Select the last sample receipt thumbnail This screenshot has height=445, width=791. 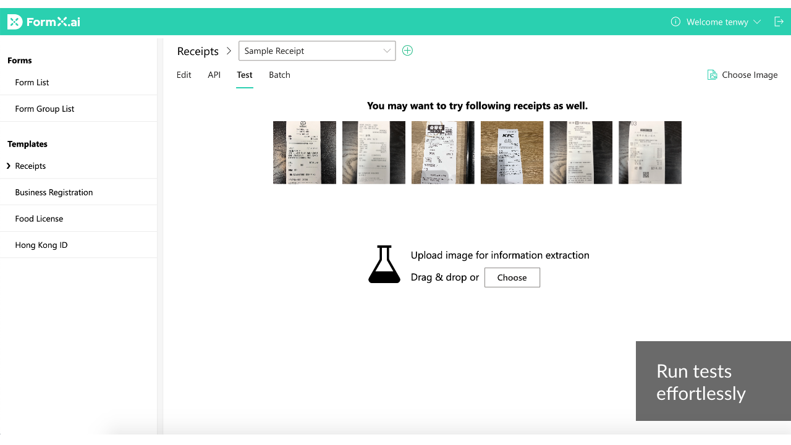click(x=650, y=153)
